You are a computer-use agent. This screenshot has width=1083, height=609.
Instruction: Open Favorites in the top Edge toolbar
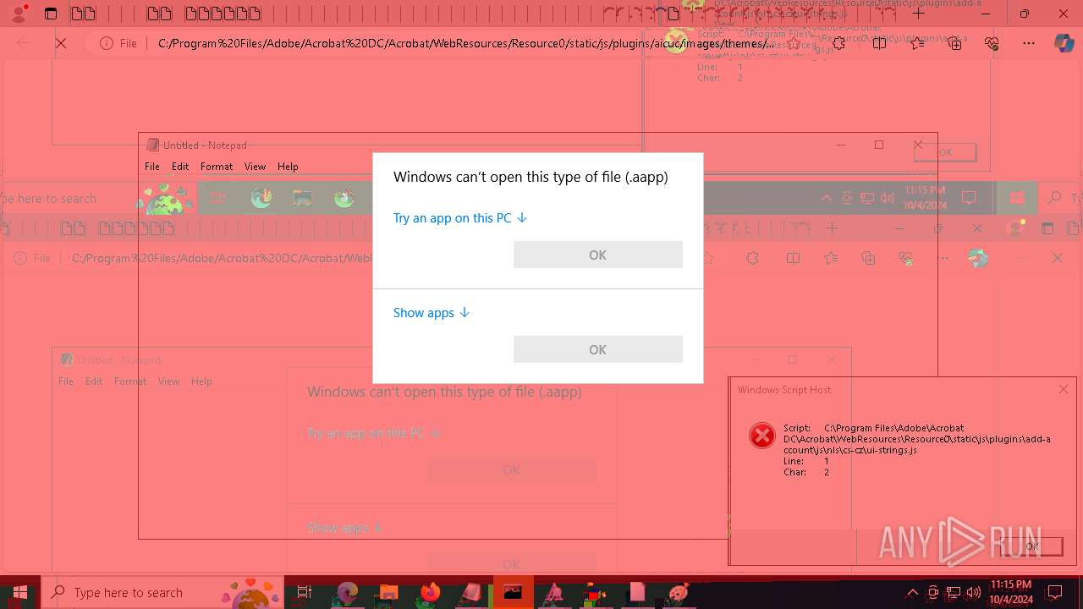coord(917,43)
